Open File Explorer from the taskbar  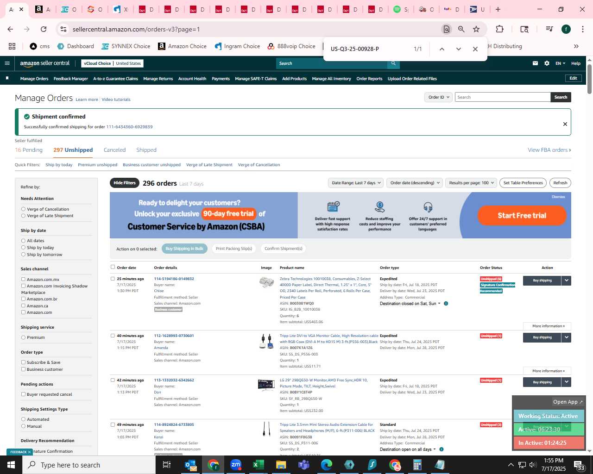coord(281,465)
